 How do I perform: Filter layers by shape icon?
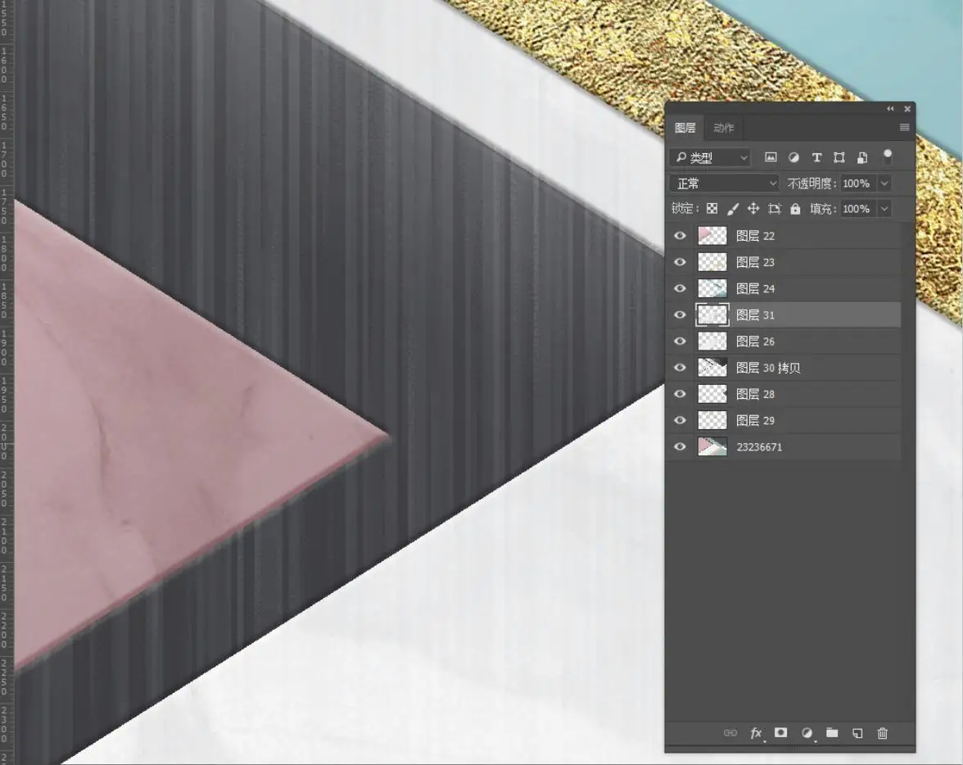pos(839,157)
